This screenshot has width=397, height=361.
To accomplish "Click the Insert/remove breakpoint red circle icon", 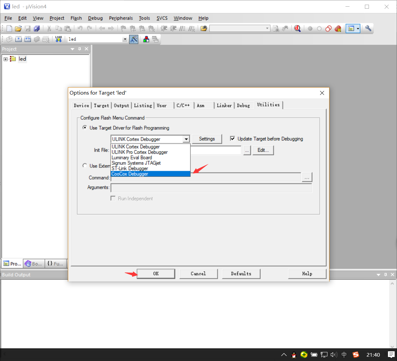I will (310, 29).
